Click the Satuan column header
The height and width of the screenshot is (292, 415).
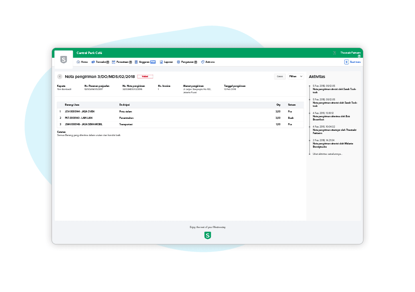(x=292, y=105)
